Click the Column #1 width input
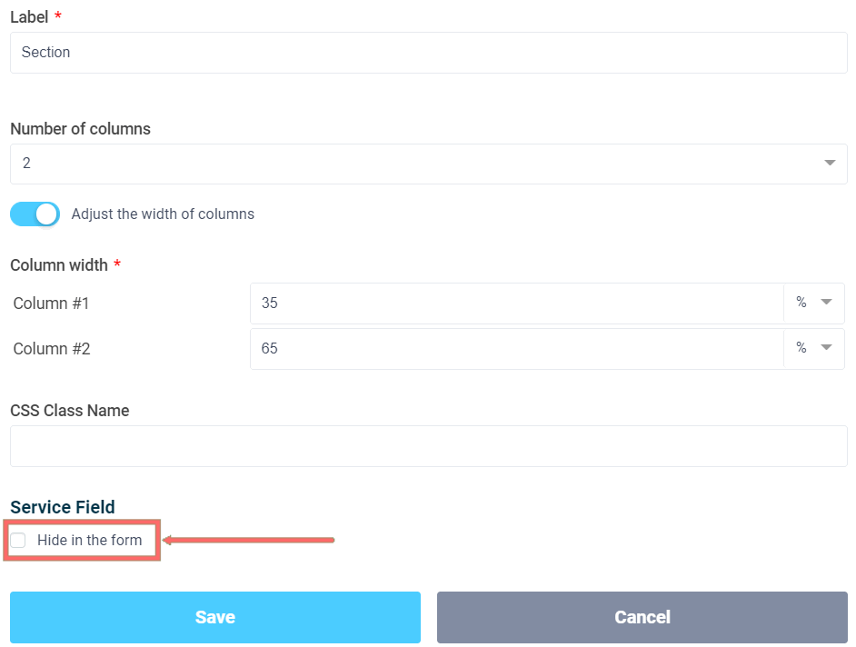856x647 pixels. point(516,304)
